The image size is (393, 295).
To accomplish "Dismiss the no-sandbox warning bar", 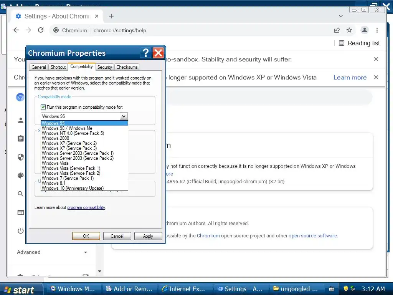I will pyautogui.click(x=376, y=59).
